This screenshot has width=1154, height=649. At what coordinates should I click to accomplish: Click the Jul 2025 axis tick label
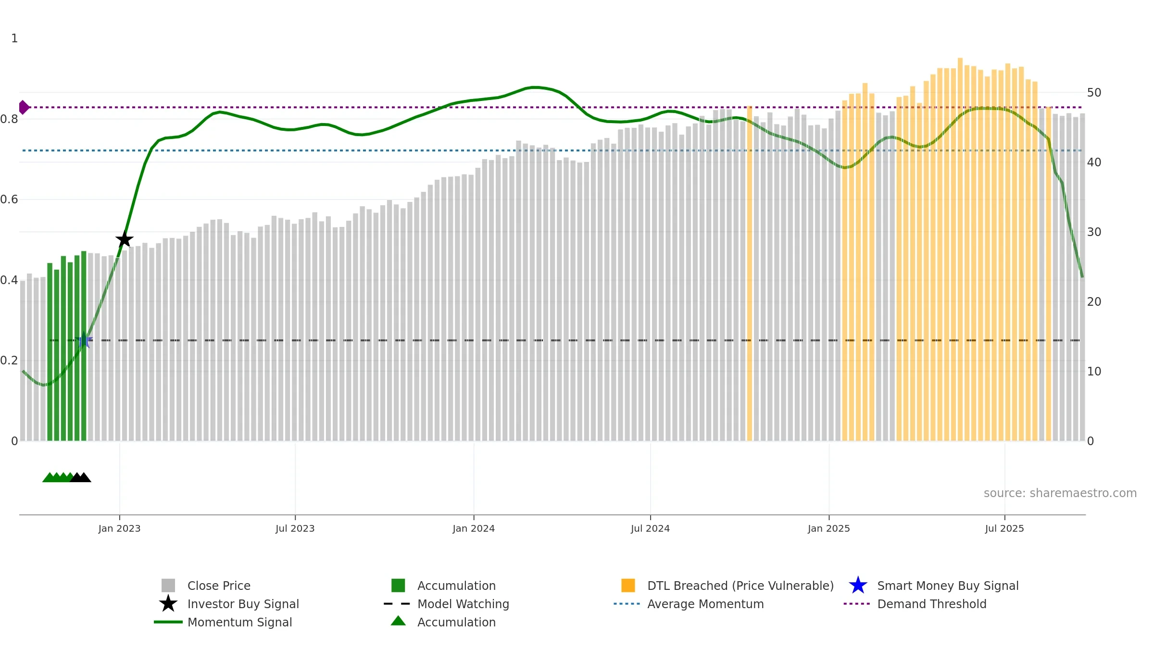click(1004, 528)
